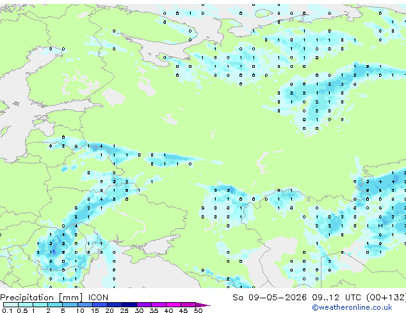406x313 pixels.
Task: Select the 0.5–1 mm legend color swatch
Action: coord(26,305)
